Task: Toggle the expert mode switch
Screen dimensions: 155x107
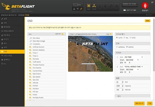Action: click(125, 10)
